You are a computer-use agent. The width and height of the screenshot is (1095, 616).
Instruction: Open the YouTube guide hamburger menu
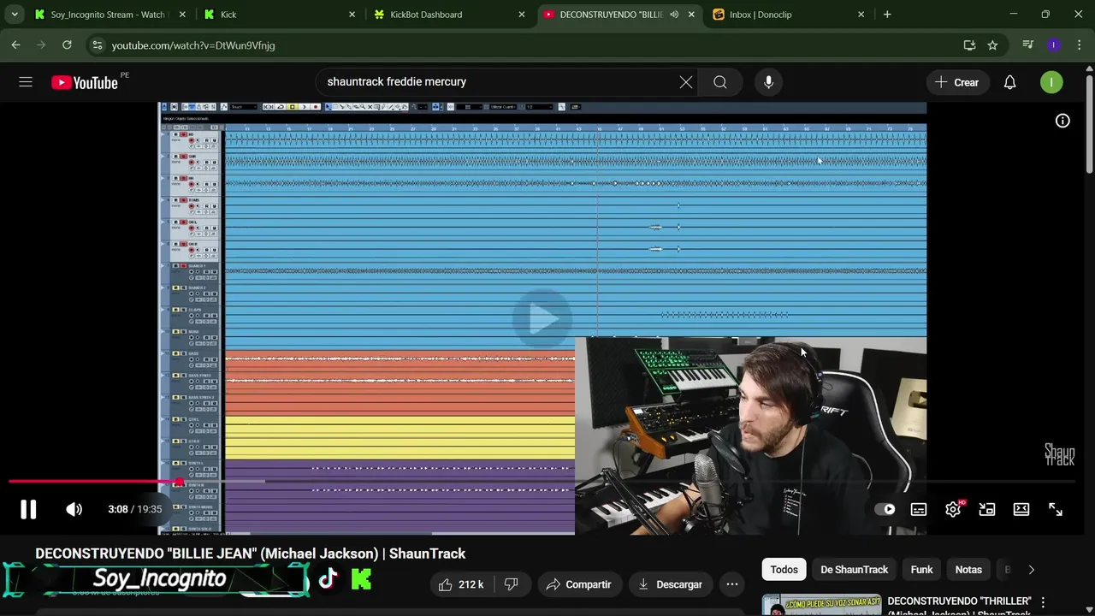click(26, 82)
